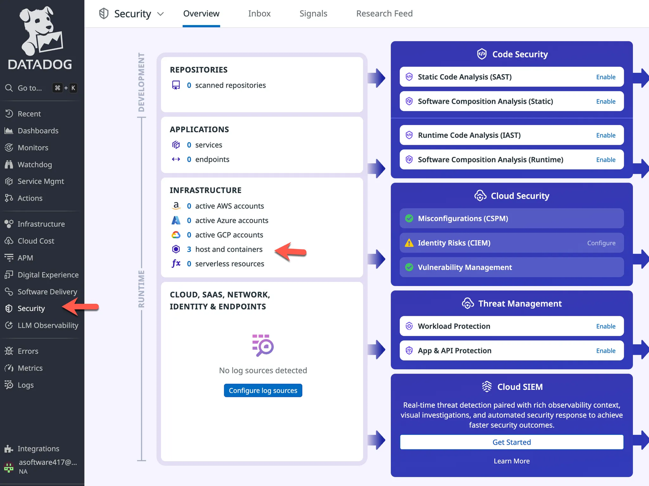Enable Static Code Analysis (SAST)

point(606,77)
